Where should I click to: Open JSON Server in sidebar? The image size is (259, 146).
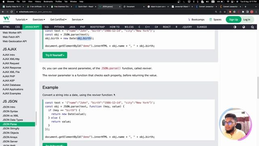coord(10,142)
